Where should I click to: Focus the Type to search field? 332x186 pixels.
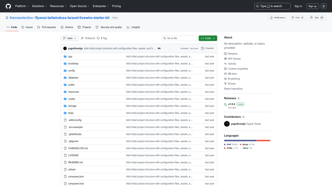272,6
